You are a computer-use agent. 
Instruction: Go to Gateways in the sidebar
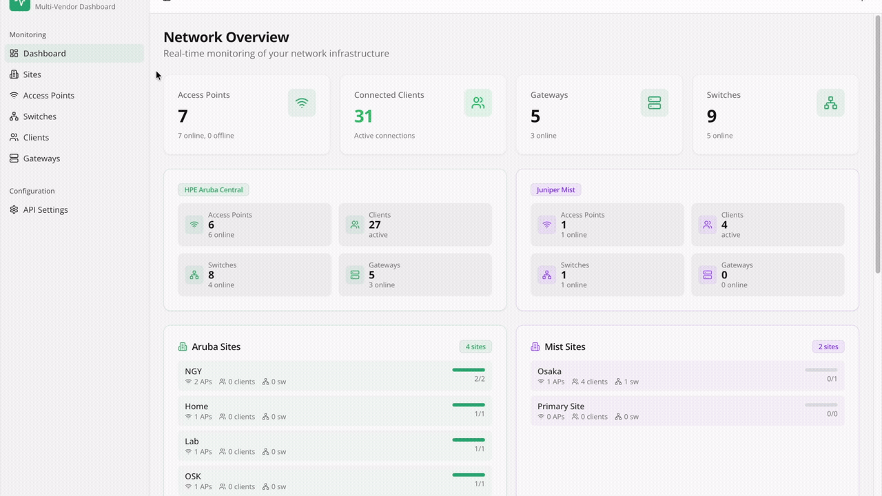tap(74, 158)
